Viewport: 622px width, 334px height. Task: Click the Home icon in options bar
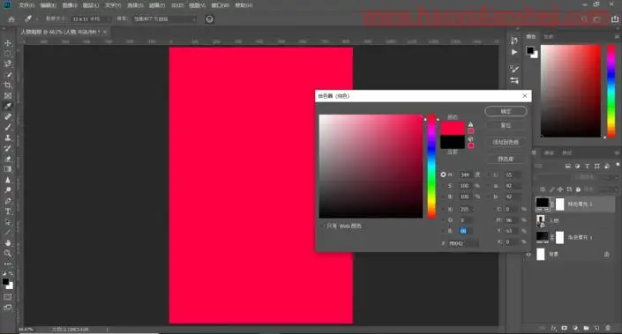[x=11, y=19]
